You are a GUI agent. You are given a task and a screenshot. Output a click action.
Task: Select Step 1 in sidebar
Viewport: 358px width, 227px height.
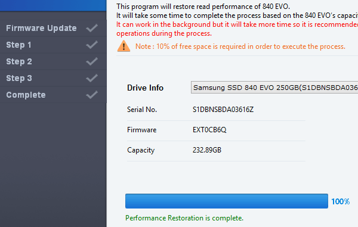53,45
